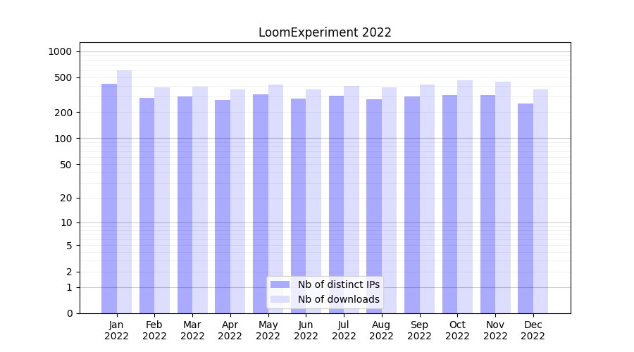Click the May 2022 distinct IPs bar

261,203
